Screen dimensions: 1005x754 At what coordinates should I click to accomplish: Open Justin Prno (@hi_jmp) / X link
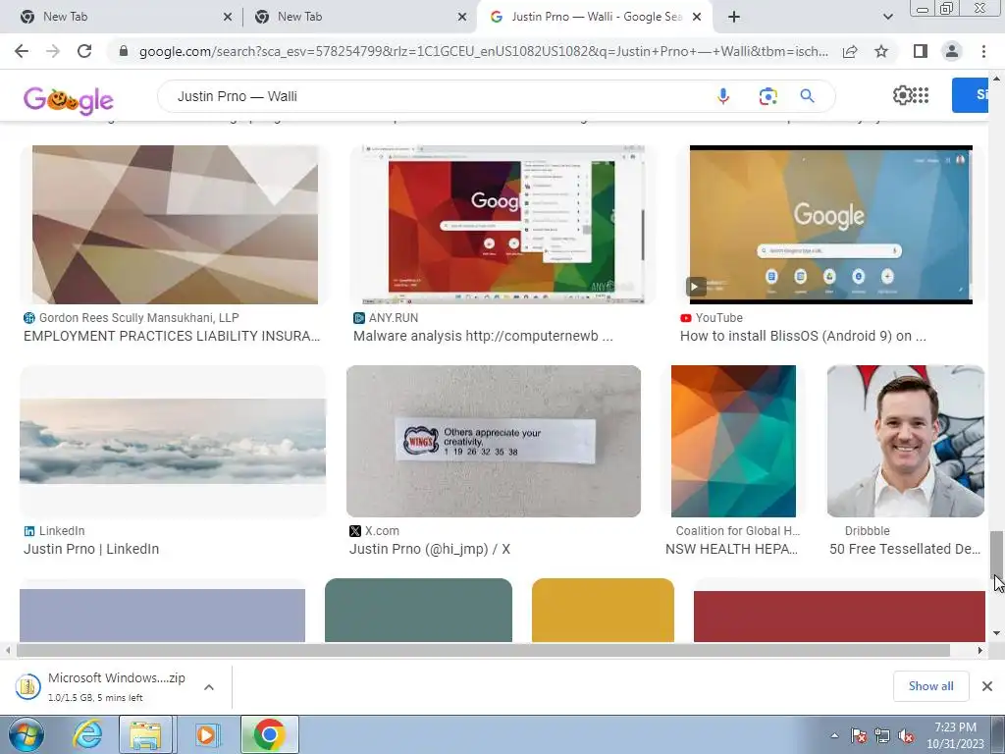(x=430, y=549)
